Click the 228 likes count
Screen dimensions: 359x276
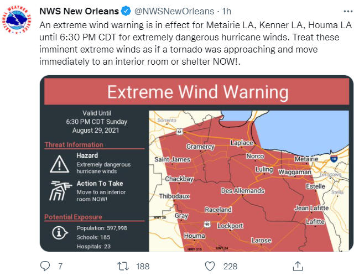(230, 266)
